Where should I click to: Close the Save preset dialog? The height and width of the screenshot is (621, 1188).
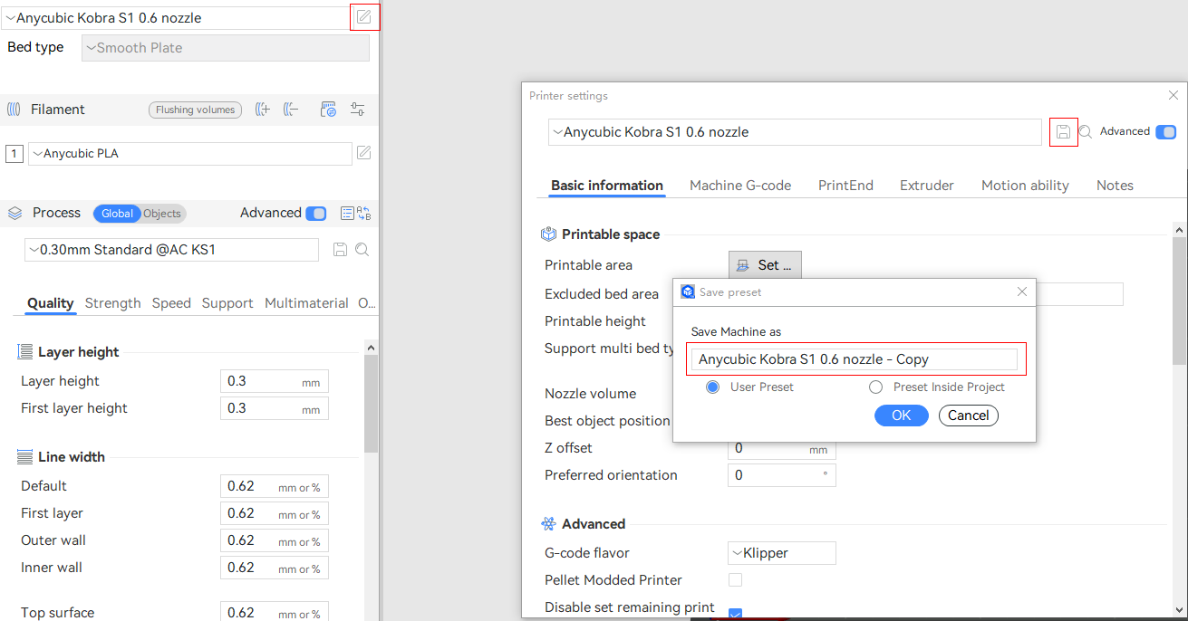(1022, 291)
